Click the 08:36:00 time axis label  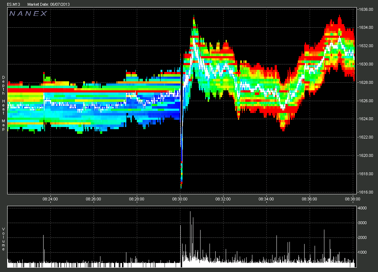coord(309,199)
